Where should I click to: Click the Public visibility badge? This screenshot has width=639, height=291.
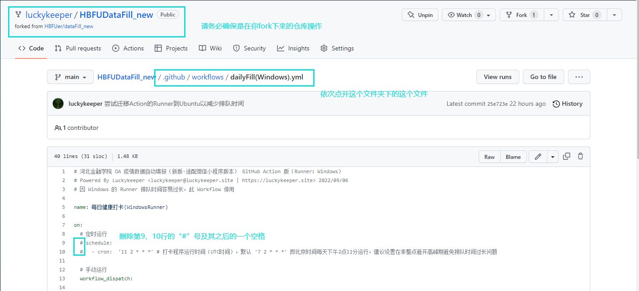(168, 15)
